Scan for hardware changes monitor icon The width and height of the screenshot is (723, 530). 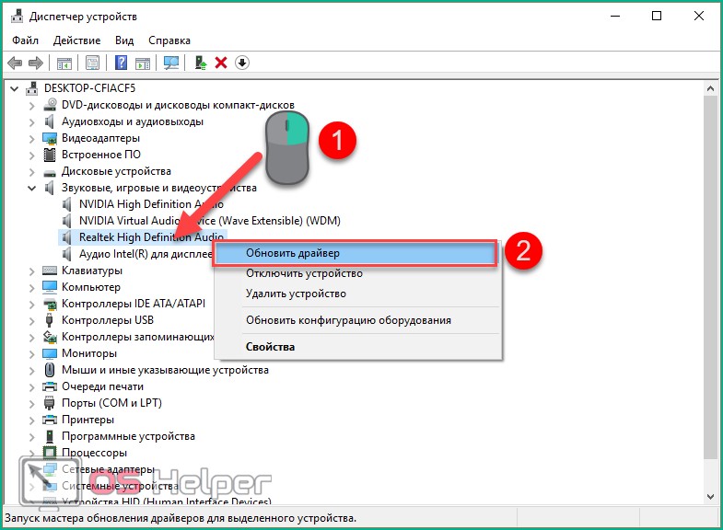pos(171,63)
